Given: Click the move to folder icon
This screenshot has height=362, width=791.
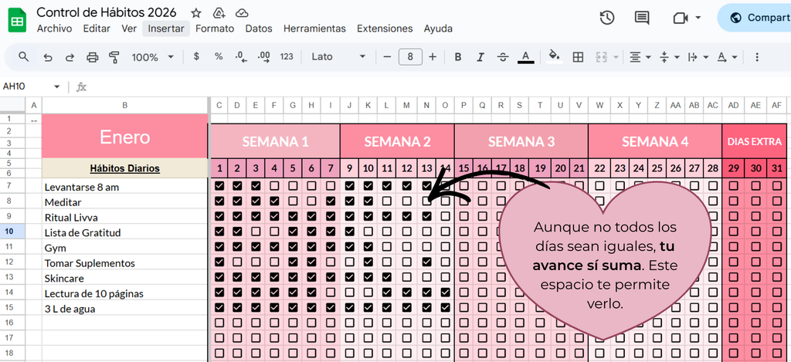Looking at the screenshot, I should 219,13.
